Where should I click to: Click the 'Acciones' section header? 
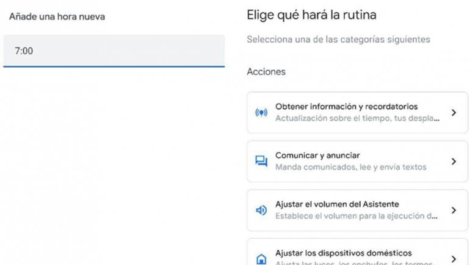(266, 72)
